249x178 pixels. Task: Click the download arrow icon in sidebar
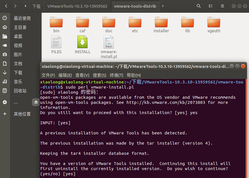tap(5, 73)
